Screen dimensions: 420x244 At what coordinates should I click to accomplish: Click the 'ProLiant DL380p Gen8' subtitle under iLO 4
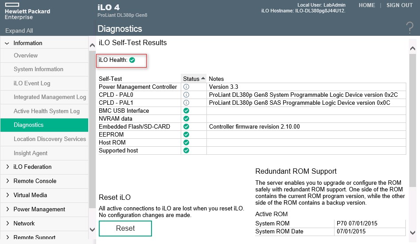coord(122,15)
